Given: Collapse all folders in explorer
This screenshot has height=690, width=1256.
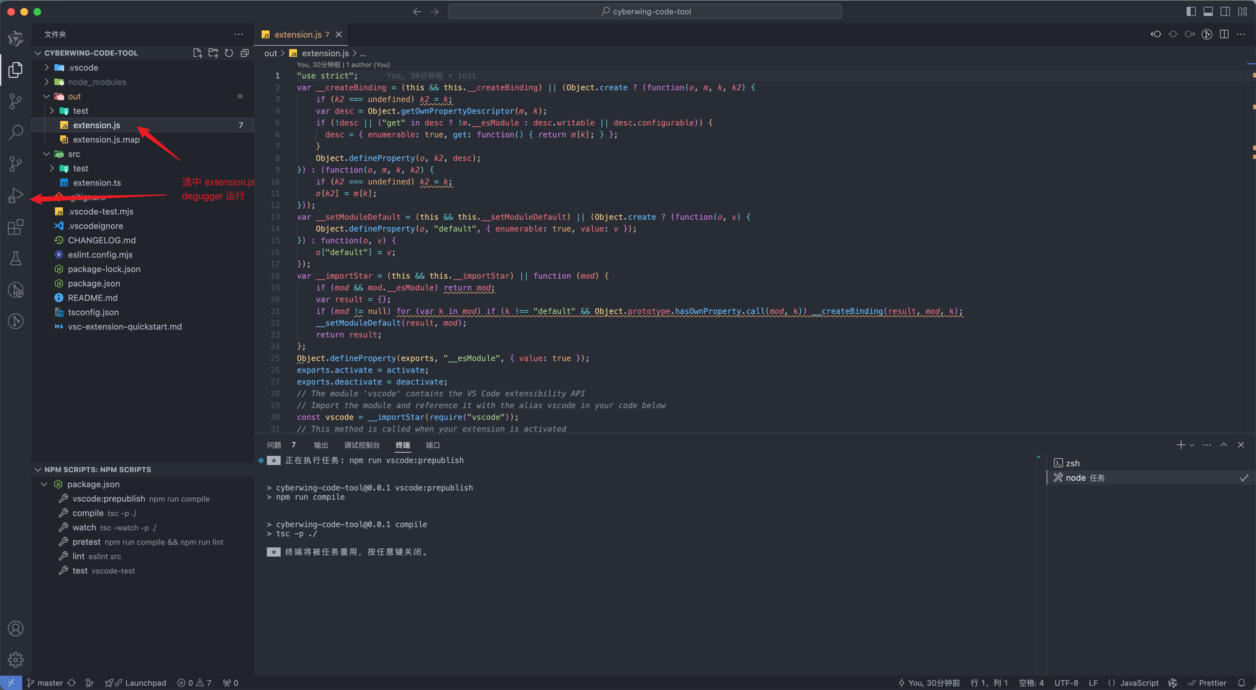Looking at the screenshot, I should click(x=245, y=53).
